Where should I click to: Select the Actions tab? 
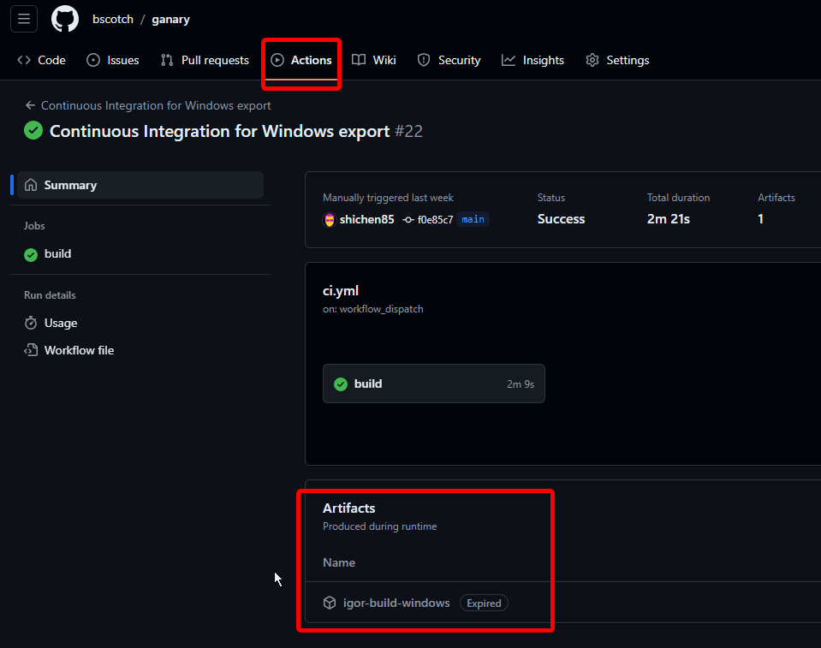click(x=301, y=60)
